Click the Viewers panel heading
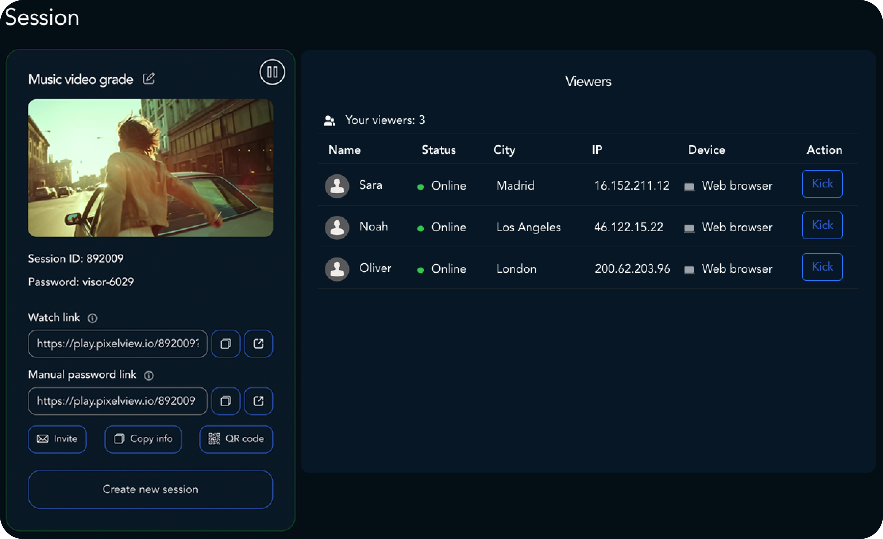Screen dimensions: 883x539 [588, 81]
